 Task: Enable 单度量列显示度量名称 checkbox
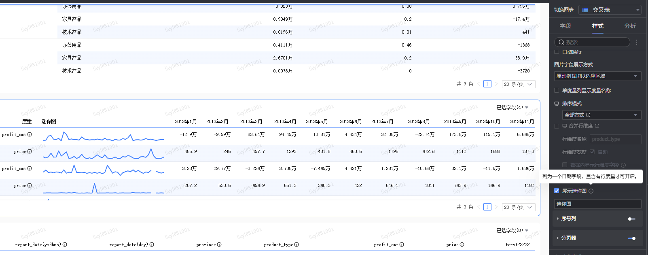pyautogui.click(x=557, y=90)
